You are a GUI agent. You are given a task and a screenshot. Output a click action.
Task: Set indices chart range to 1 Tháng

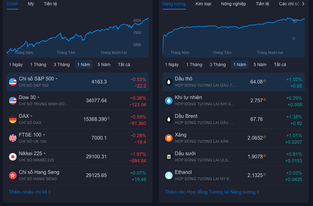[x=38, y=65]
